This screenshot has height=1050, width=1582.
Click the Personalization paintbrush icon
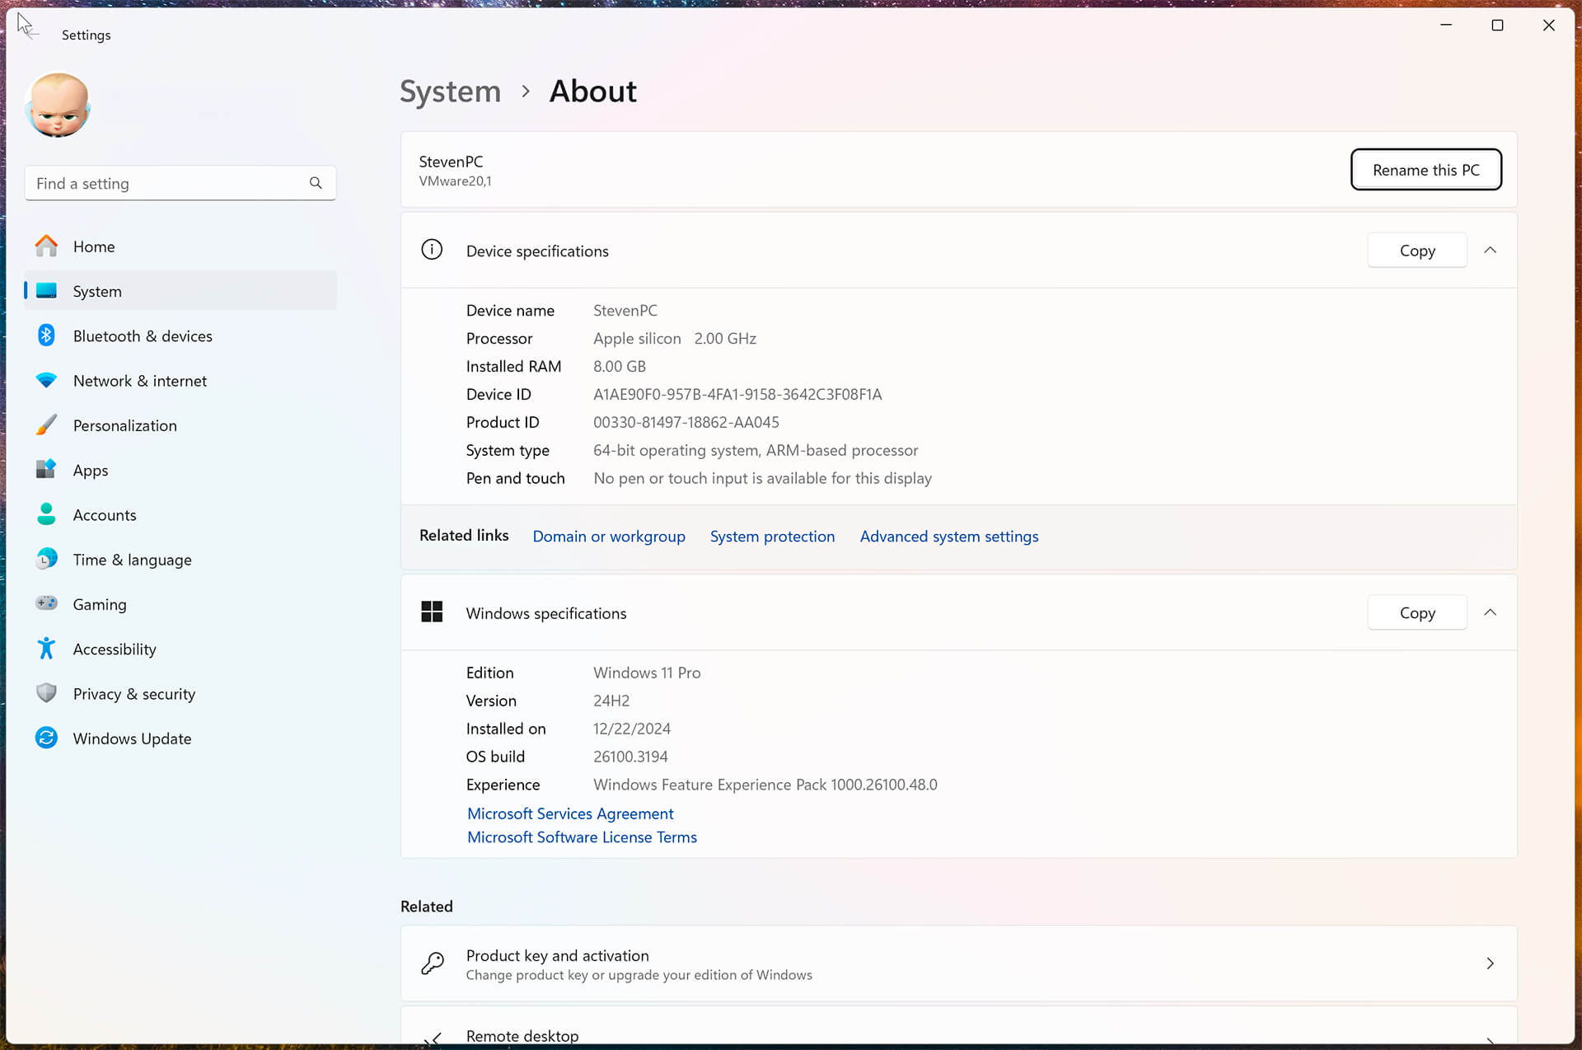[46, 425]
